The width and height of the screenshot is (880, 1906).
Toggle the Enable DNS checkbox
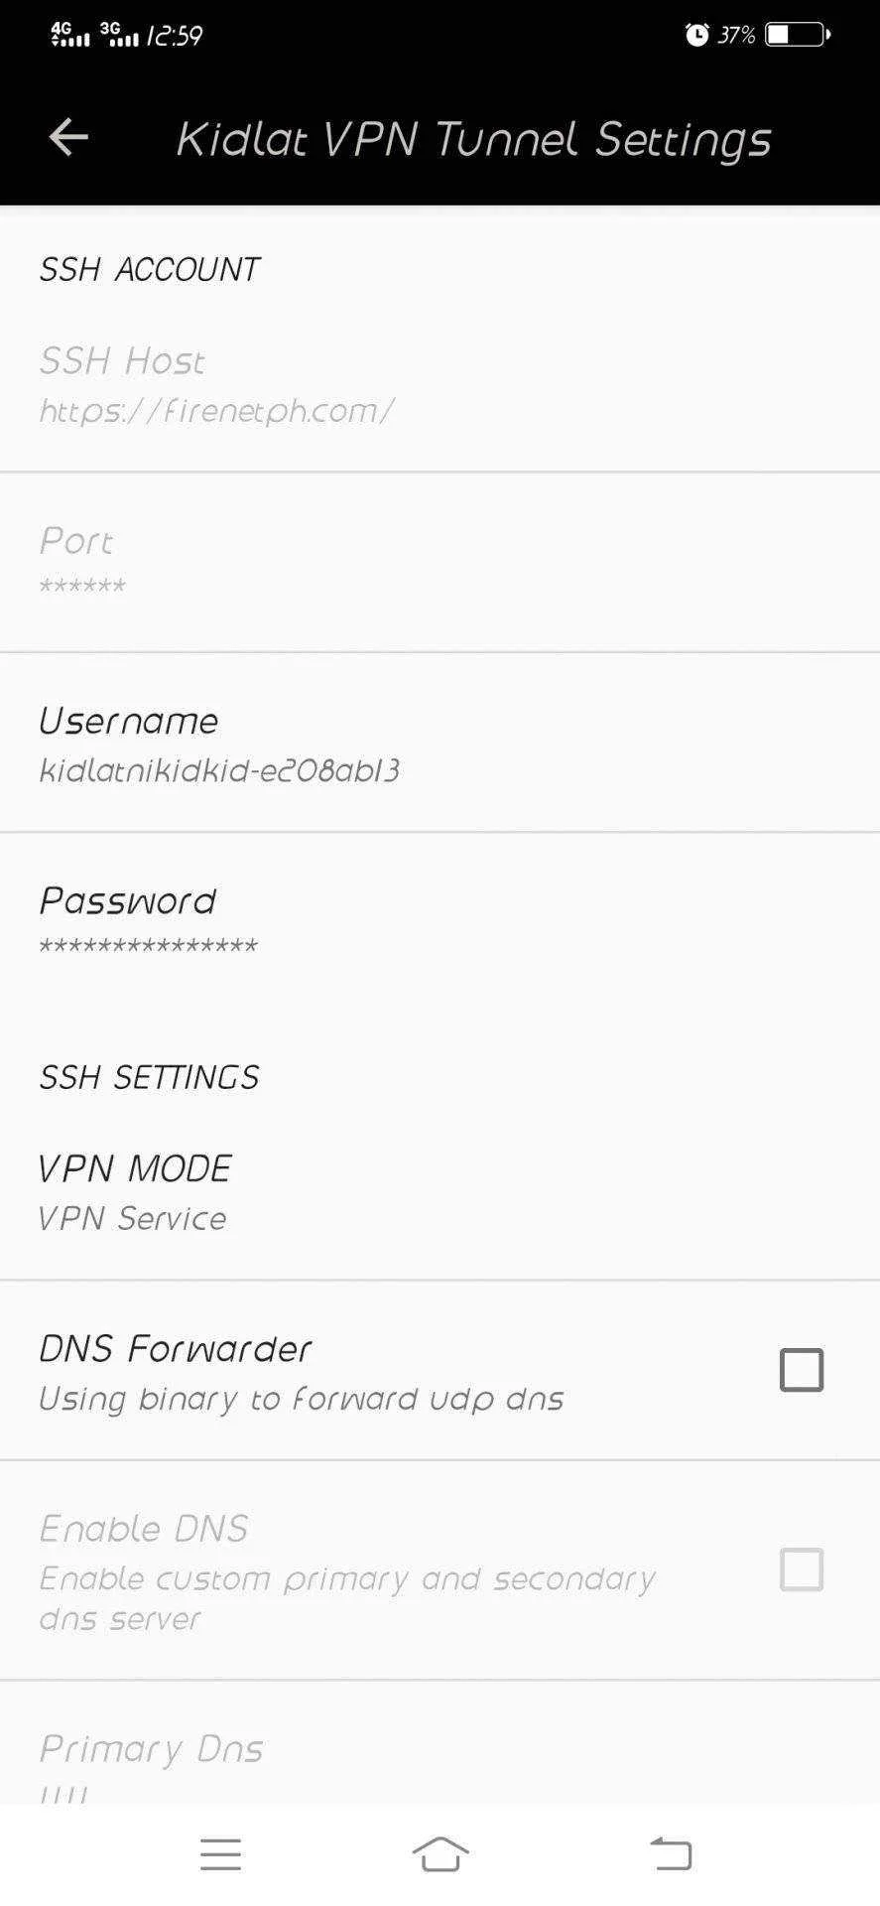coord(802,1569)
